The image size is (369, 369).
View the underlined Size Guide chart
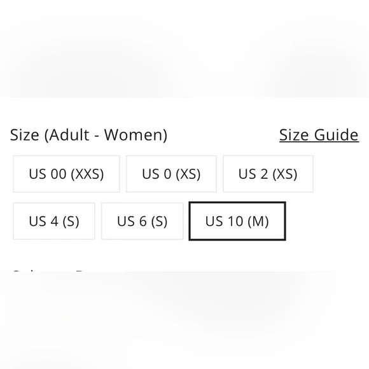coord(319,135)
